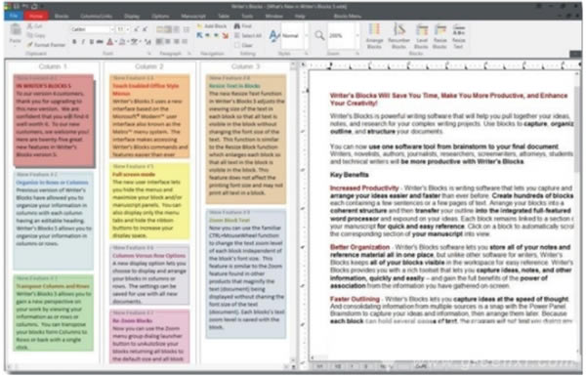586x376 pixels.
Task: Expand the 200% zoom level dropdown
Action: (x=356, y=35)
